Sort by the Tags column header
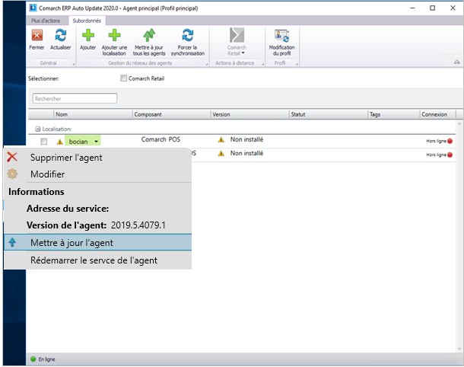This screenshot has width=464, height=367. [x=393, y=114]
